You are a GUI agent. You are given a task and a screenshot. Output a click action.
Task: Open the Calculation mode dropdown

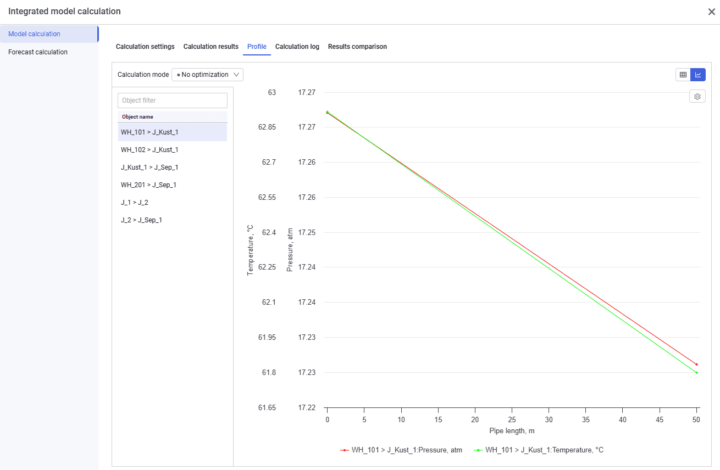[207, 75]
